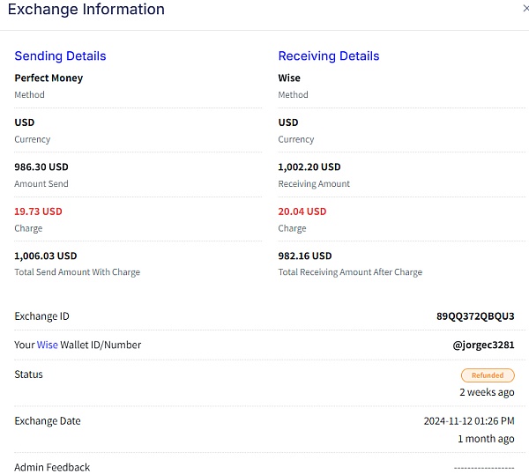Image resolution: width=529 pixels, height=475 pixels.
Task: Click the Exchange Information title
Action: click(x=86, y=11)
